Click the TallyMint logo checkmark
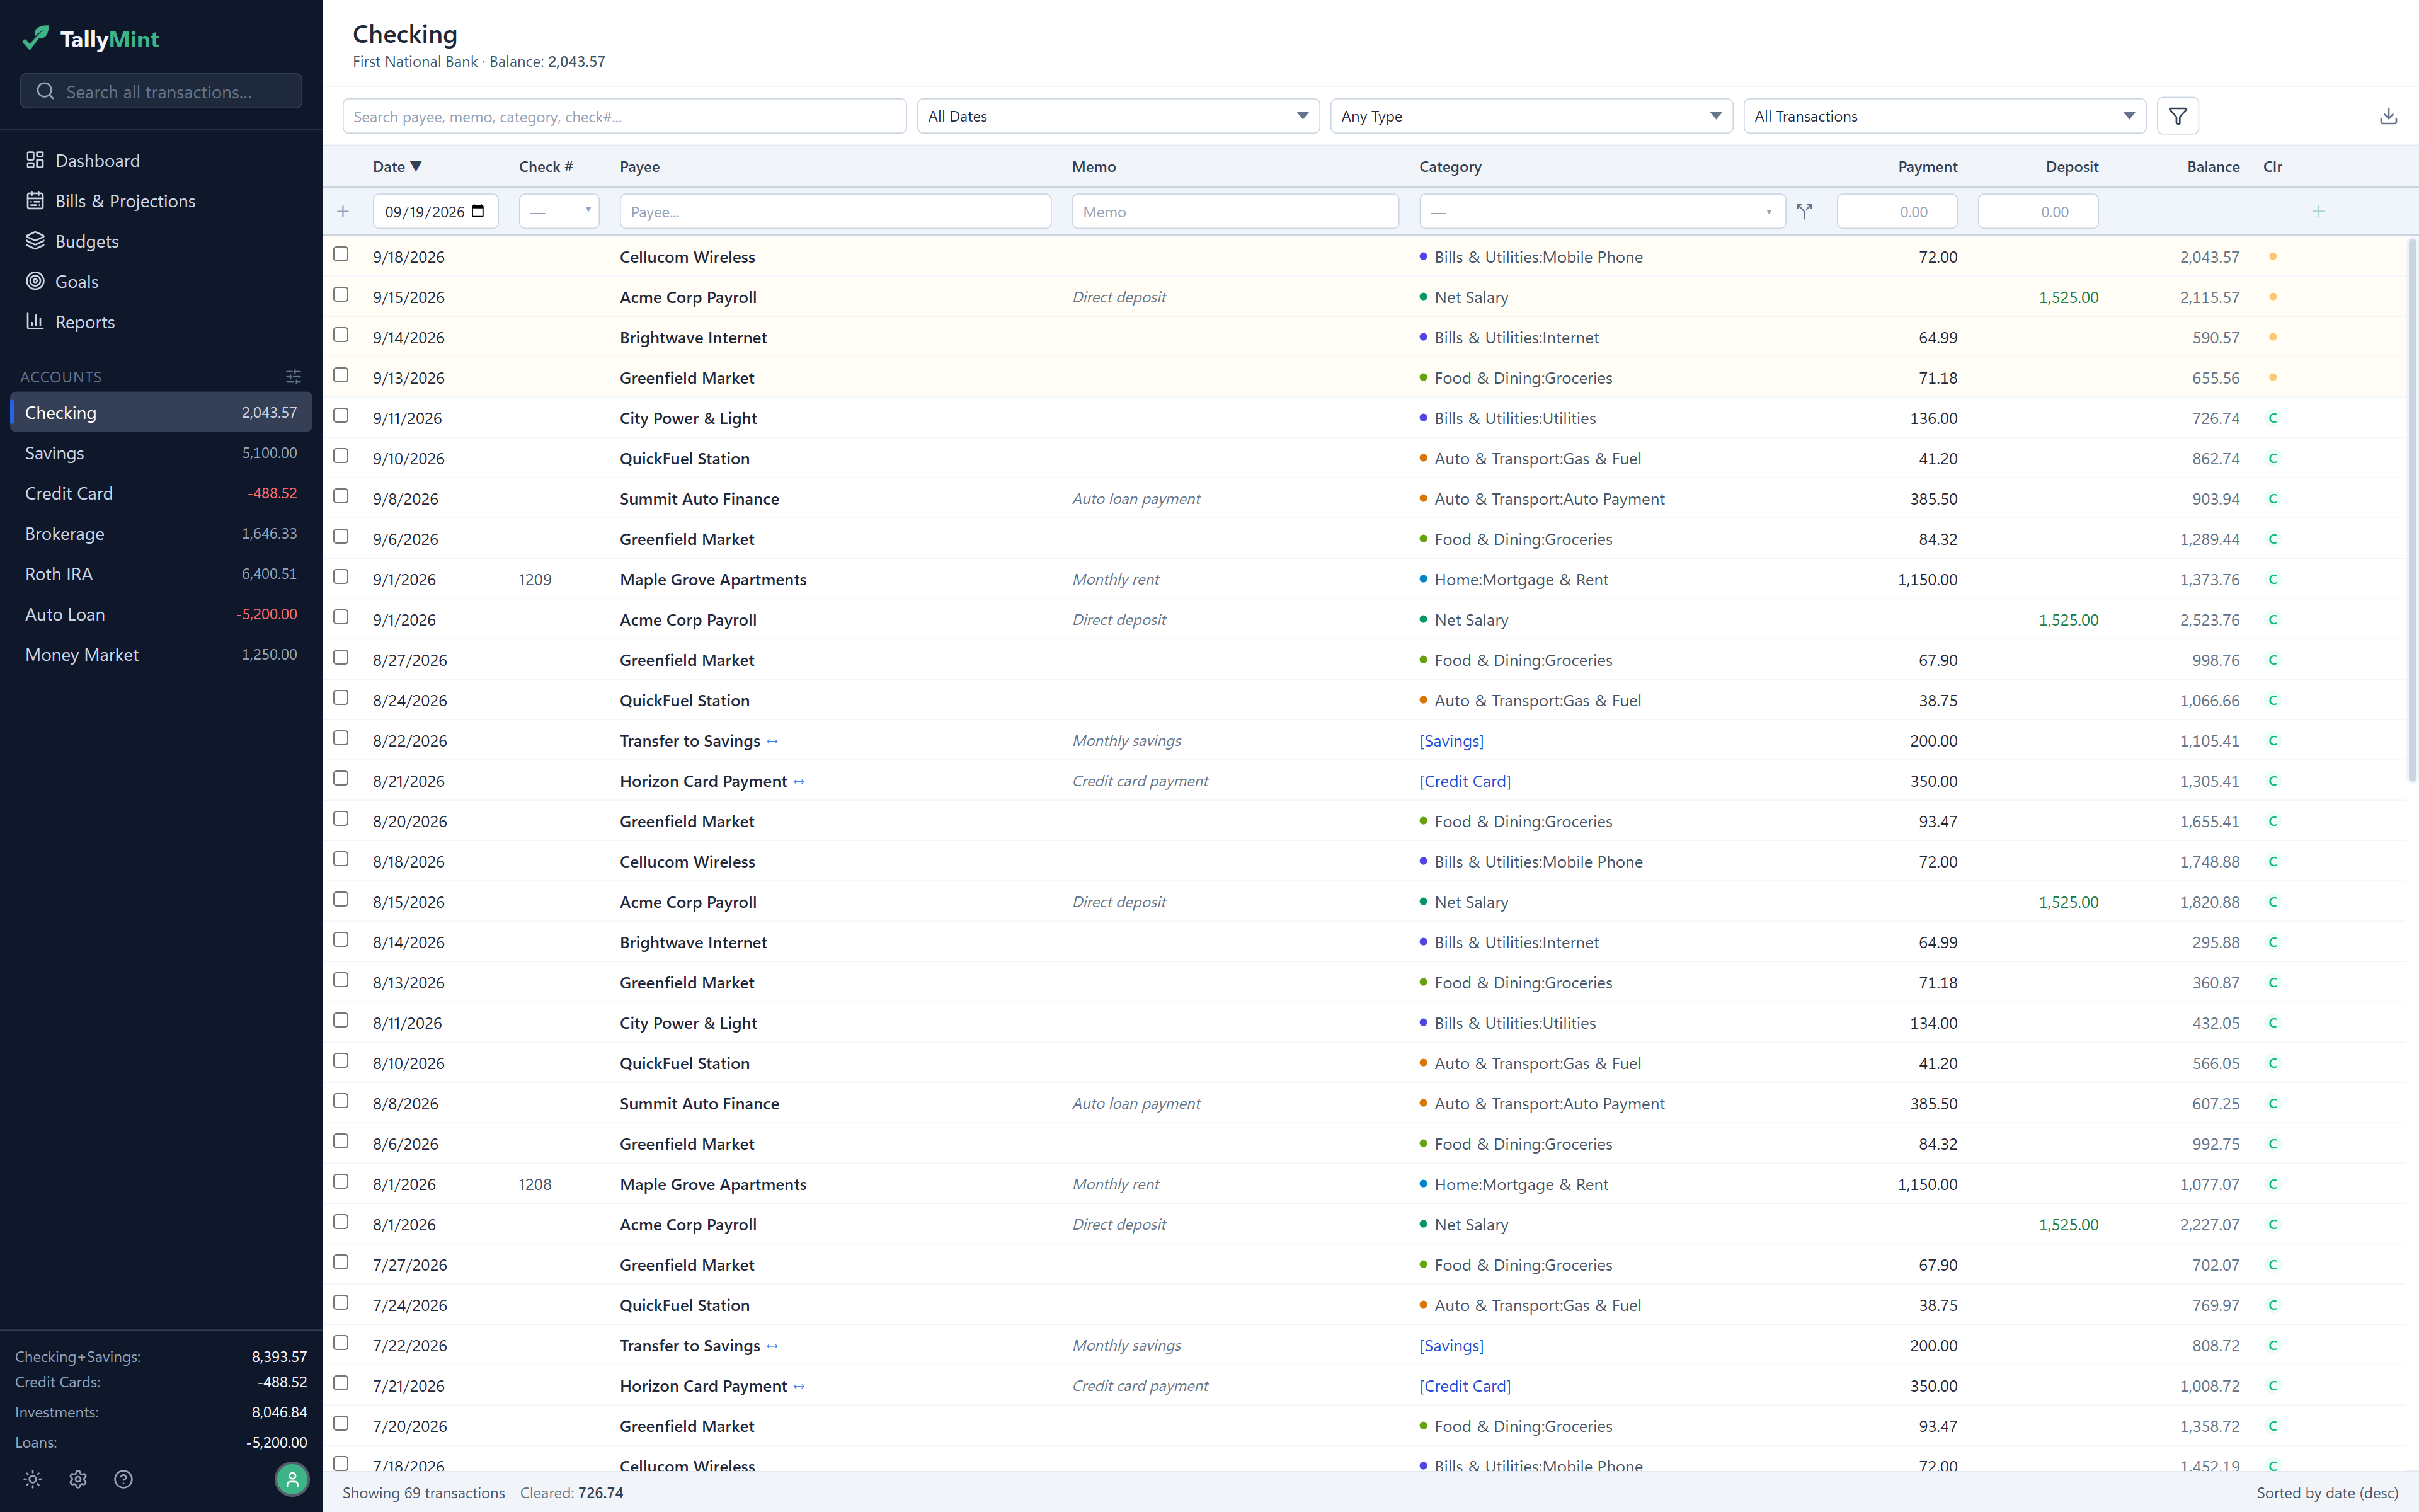 pos(35,38)
